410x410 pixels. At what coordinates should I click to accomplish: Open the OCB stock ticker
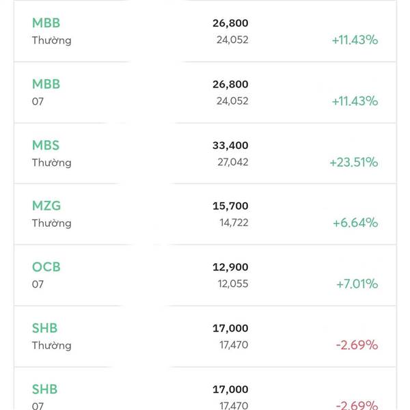point(46,266)
